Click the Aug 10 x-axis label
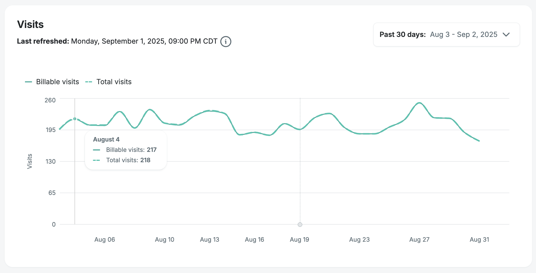The image size is (536, 273). 164,239
